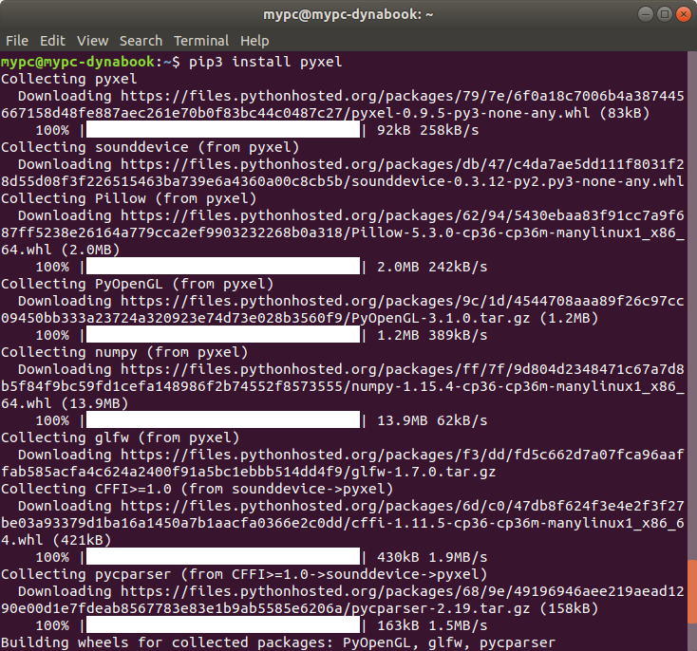Click 'sounddevice-0.3.12-py2.py3-none-any.whl' file name
The height and width of the screenshot is (651, 697).
pos(518,182)
